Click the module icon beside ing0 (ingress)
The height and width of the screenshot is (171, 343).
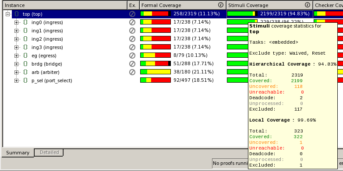click(x=25, y=22)
